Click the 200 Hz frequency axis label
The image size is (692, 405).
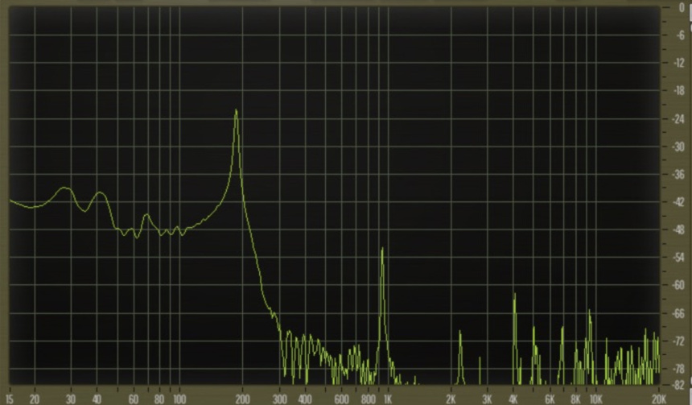[242, 399]
